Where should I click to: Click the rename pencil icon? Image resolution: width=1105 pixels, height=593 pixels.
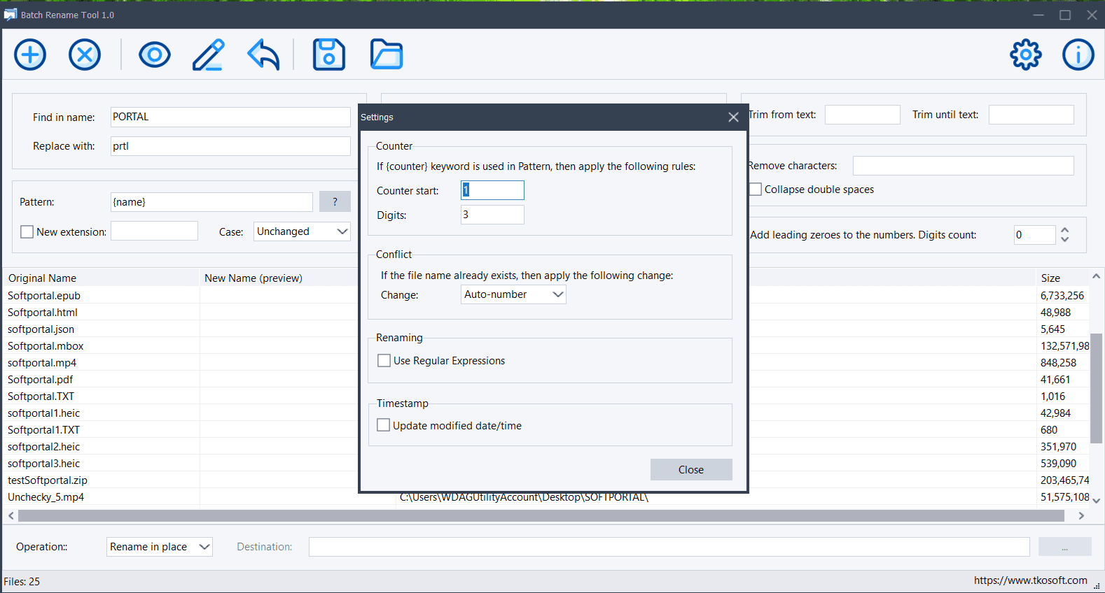point(209,55)
